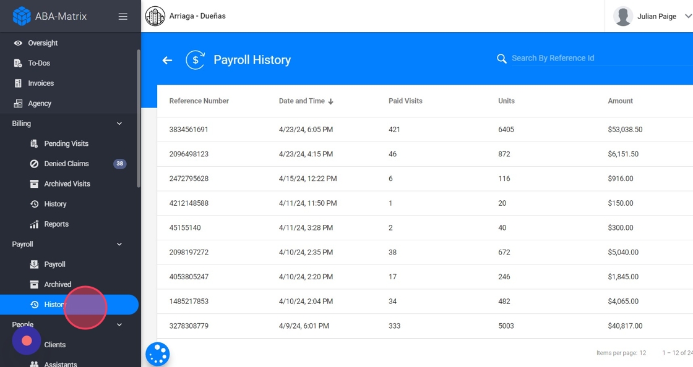The height and width of the screenshot is (367, 693).
Task: Sort by Date and Time arrow
Action: point(331,101)
